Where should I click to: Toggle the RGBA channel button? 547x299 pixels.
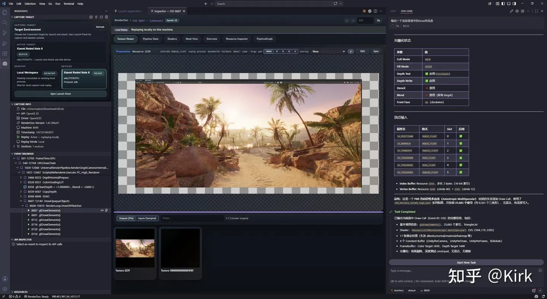pos(269,51)
